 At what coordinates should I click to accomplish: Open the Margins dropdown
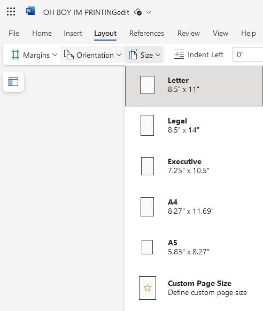tap(34, 55)
